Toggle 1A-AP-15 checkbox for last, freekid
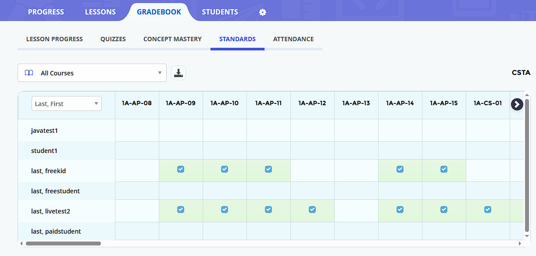Screen dimensions: 536x256 point(444,169)
